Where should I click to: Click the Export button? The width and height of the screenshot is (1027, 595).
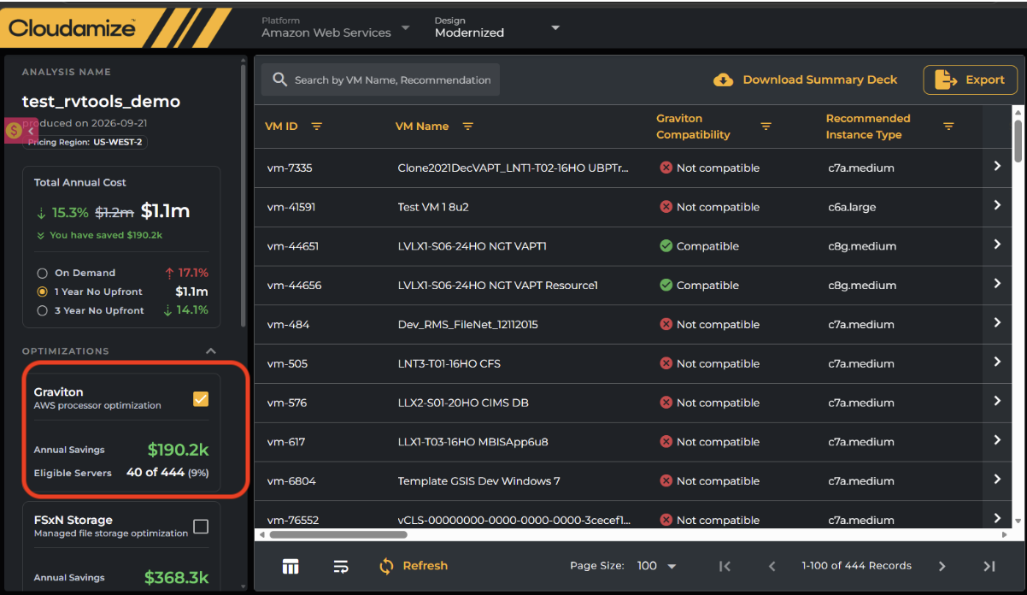(971, 80)
